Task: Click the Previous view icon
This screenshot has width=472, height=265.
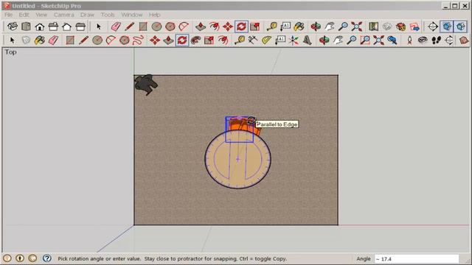Action: 392,40
